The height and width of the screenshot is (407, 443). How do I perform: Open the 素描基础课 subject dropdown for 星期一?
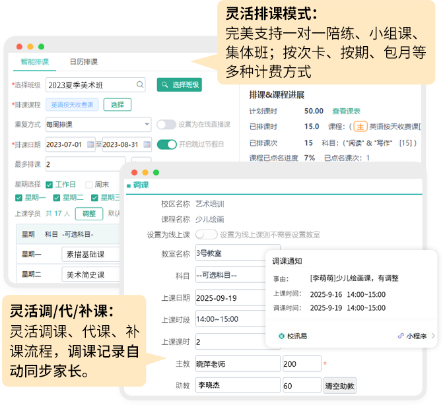coord(91,255)
